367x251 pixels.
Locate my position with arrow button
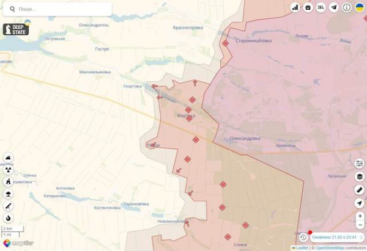click(359, 203)
